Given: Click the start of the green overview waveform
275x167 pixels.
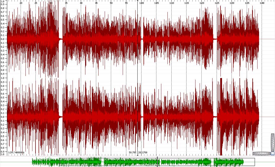Looking at the screenshot, I should click(x=32, y=162).
